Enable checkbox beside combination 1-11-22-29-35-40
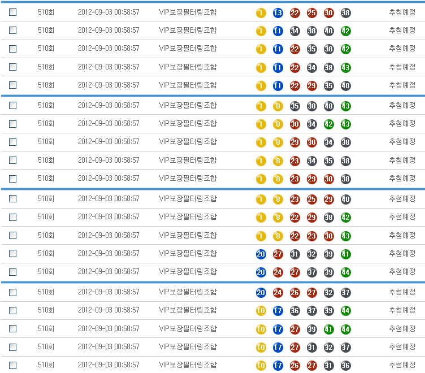Viewport: 425px width, 373px height. (x=12, y=85)
